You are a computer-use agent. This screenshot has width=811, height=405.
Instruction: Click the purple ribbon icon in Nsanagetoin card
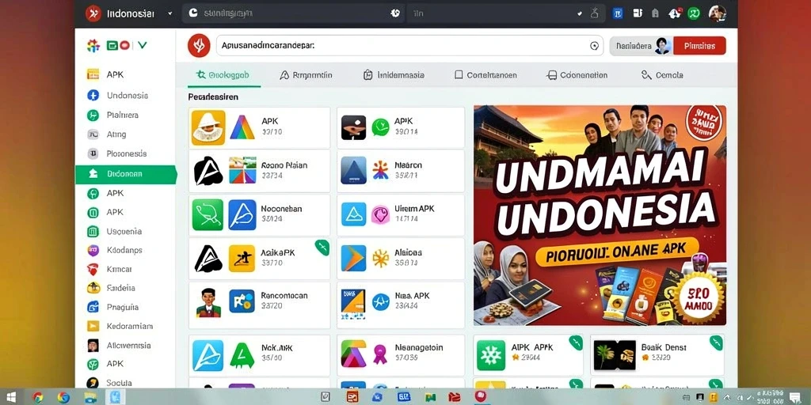pyautogui.click(x=380, y=354)
